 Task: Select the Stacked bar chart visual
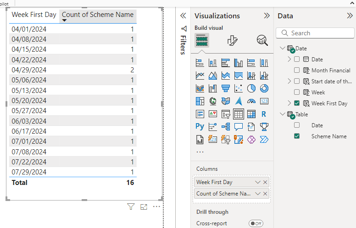point(200,63)
